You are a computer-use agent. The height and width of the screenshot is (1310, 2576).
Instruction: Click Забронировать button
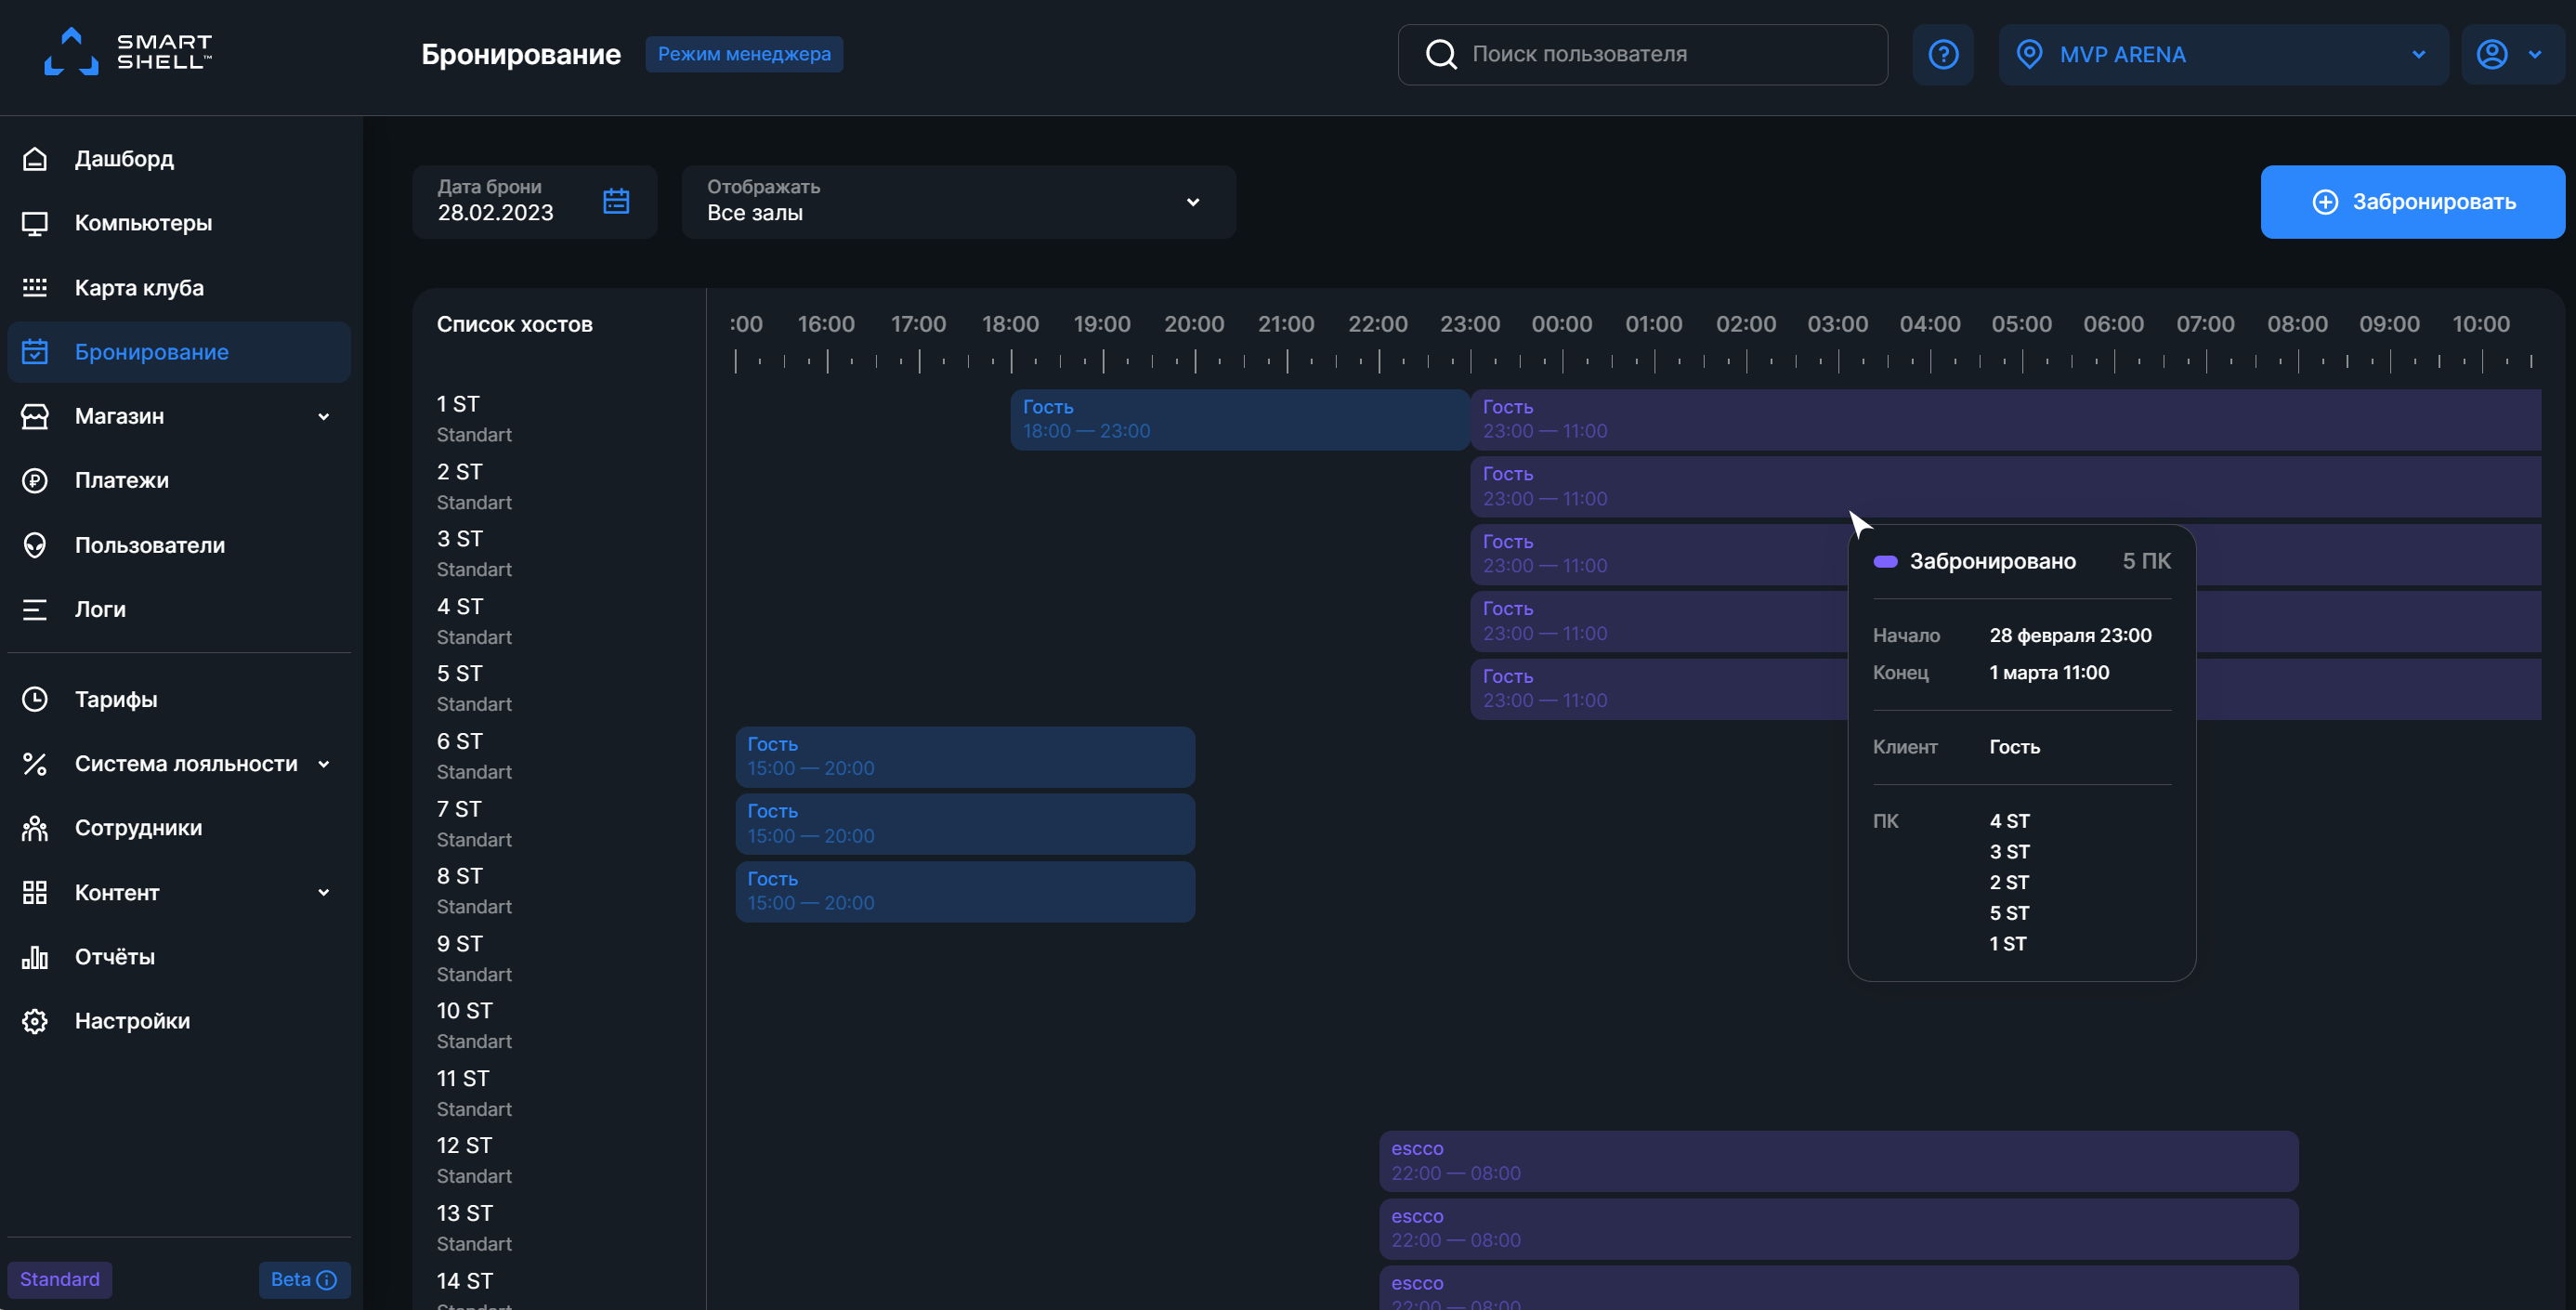tap(2414, 201)
